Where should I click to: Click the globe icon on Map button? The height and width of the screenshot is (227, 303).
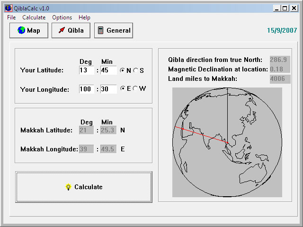coord(21,30)
